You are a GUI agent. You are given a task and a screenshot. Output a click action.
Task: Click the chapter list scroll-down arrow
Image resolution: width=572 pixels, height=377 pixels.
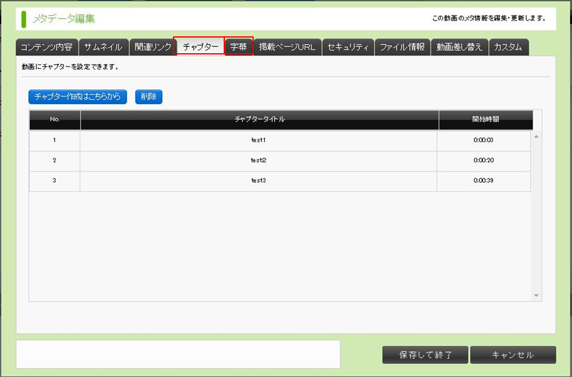[536, 296]
